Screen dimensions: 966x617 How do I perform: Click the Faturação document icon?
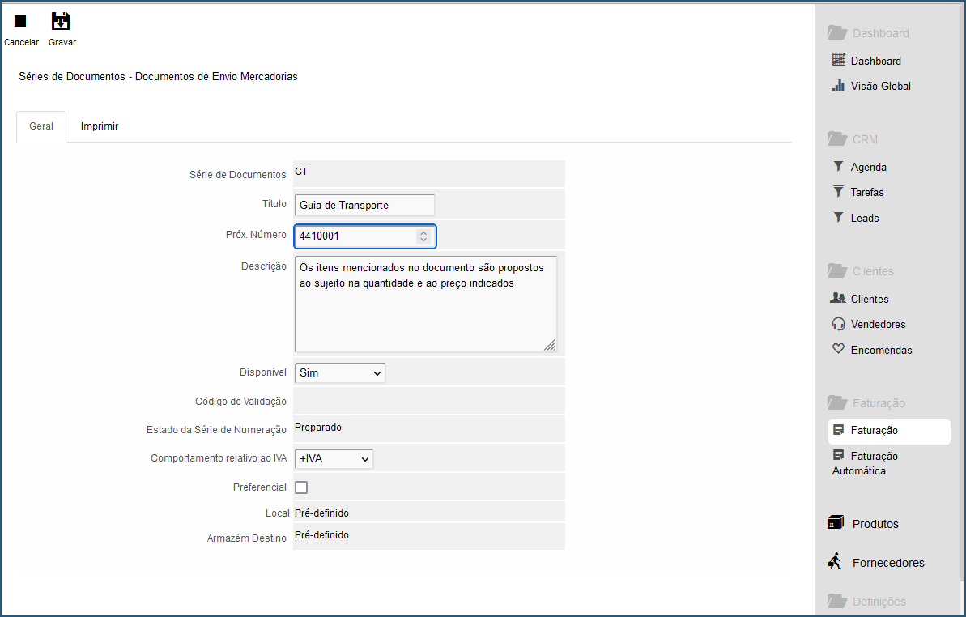click(x=839, y=429)
